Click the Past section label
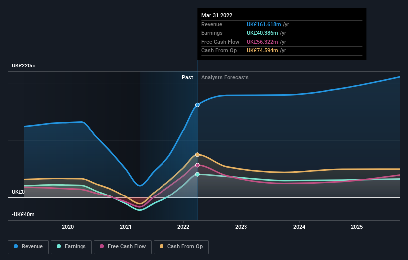408x260 pixels. 187,78
